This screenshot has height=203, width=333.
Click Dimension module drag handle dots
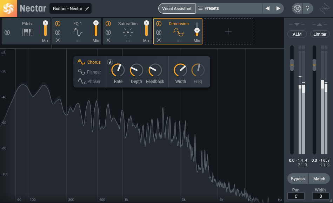pyautogui.click(x=179, y=41)
